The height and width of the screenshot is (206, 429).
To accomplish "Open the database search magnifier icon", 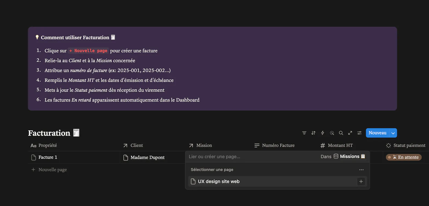I will click(341, 133).
